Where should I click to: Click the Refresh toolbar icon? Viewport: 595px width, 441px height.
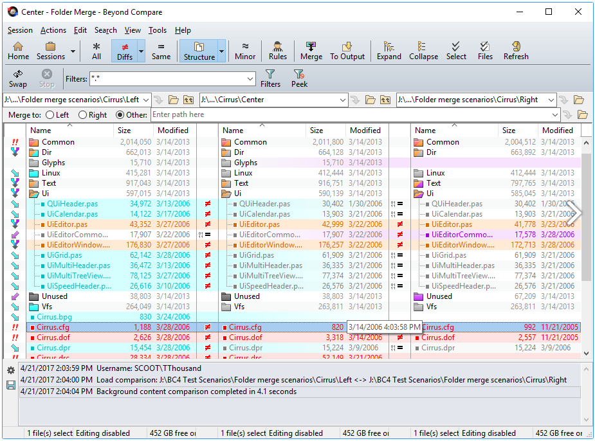(516, 50)
